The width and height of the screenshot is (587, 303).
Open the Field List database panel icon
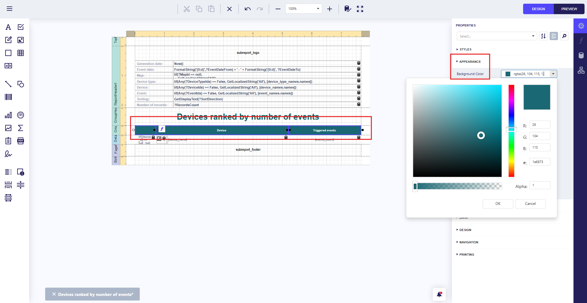581,55
